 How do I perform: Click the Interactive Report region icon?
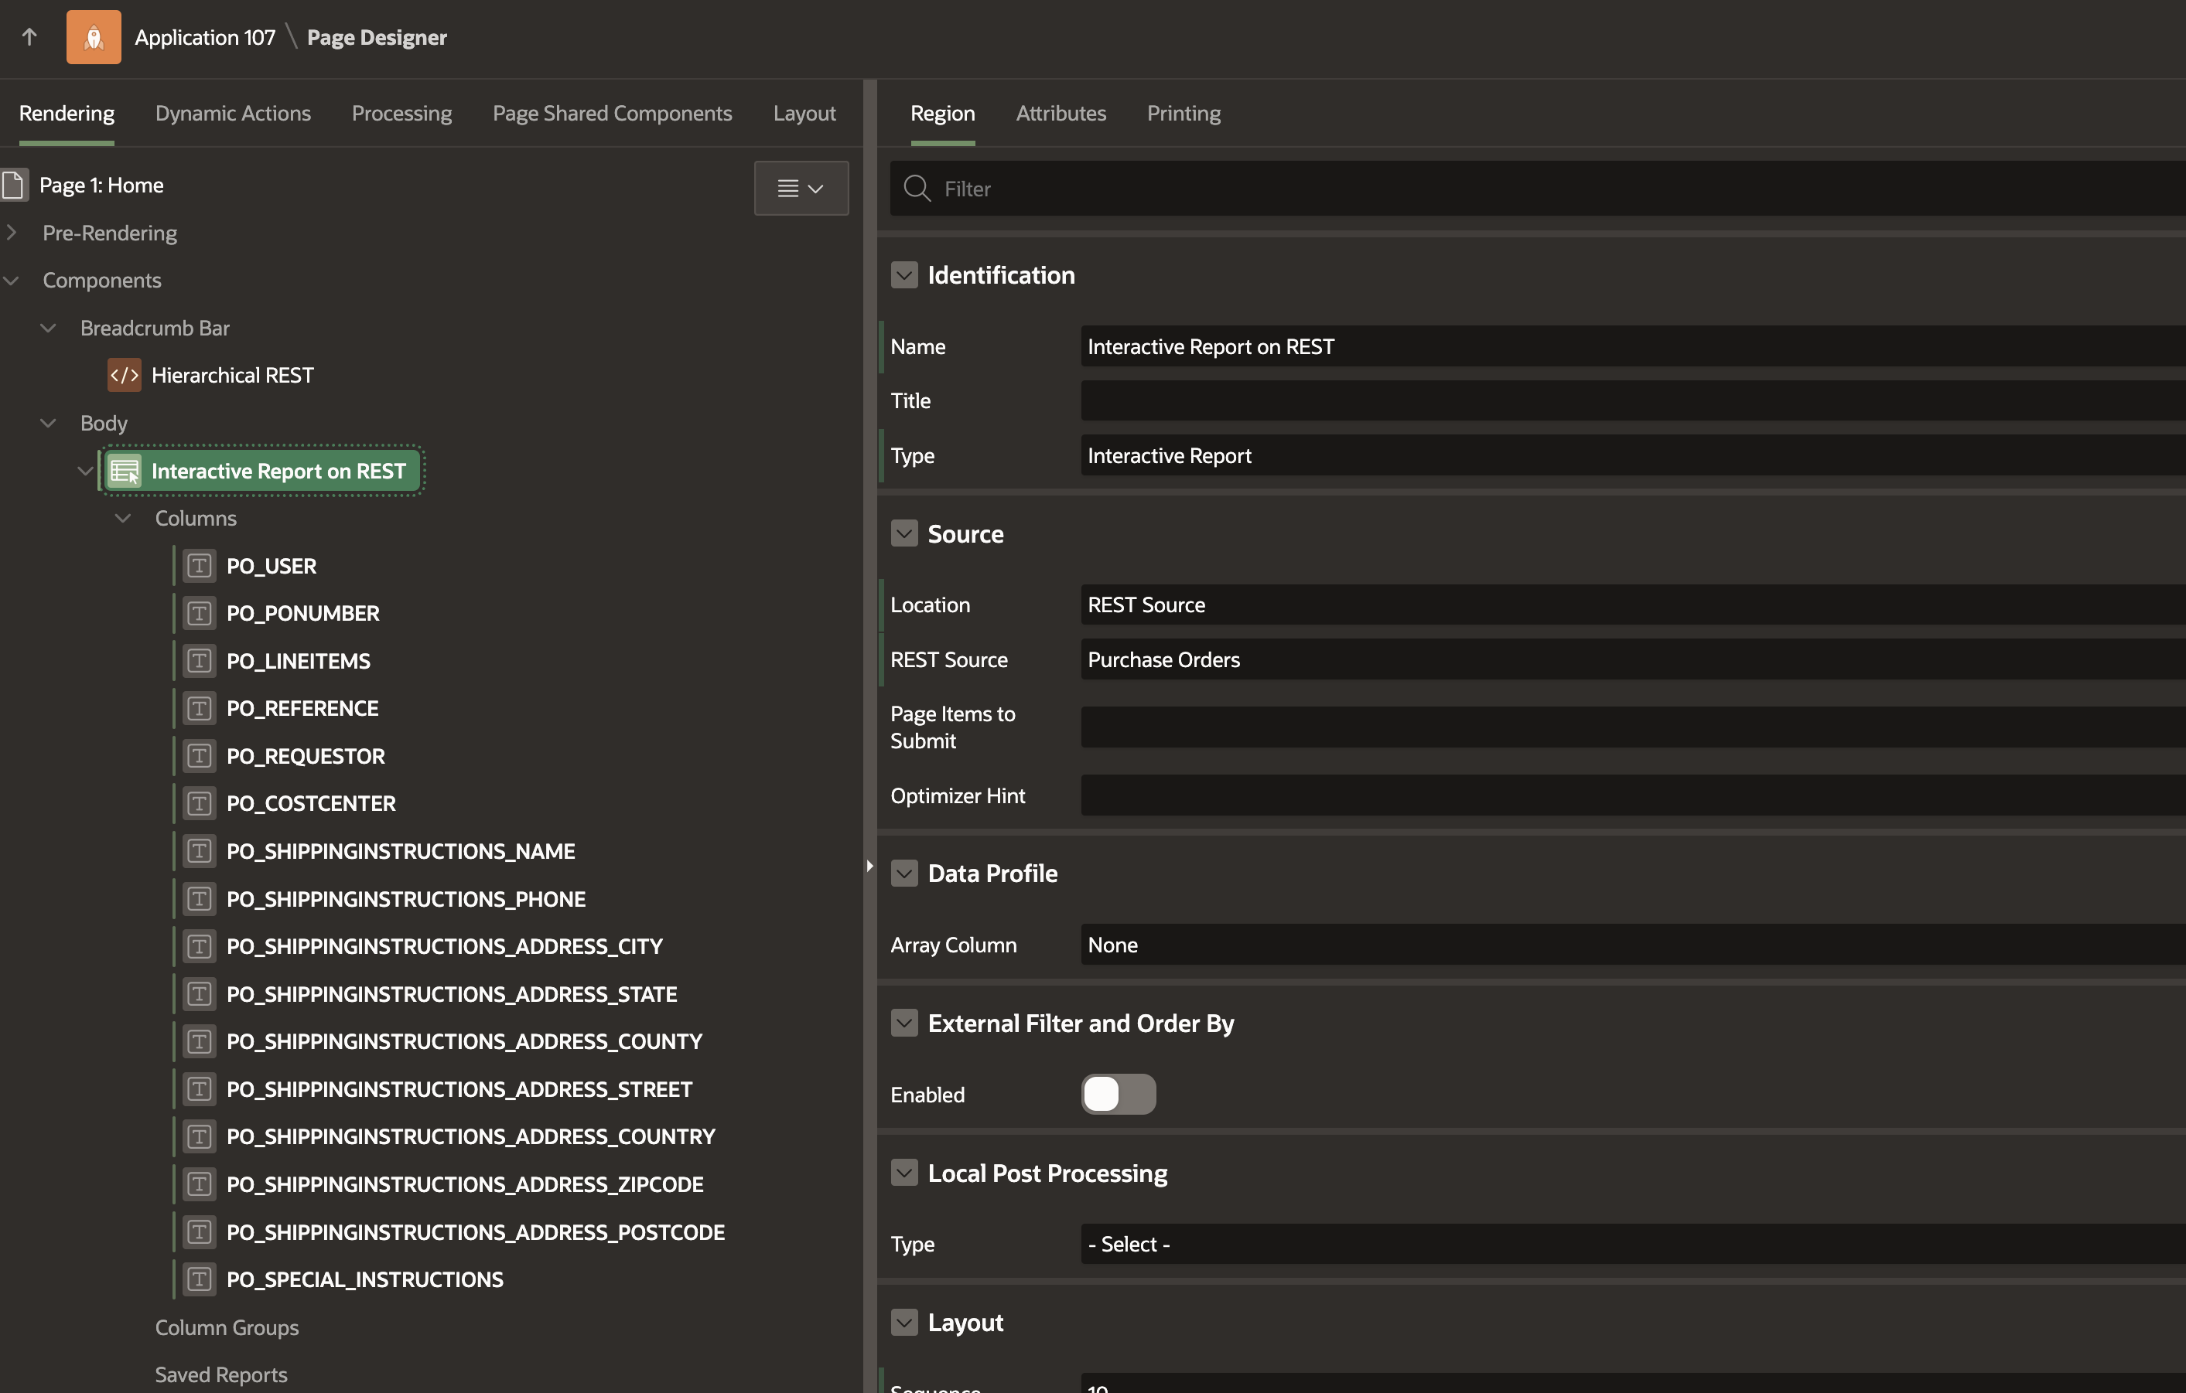click(125, 471)
